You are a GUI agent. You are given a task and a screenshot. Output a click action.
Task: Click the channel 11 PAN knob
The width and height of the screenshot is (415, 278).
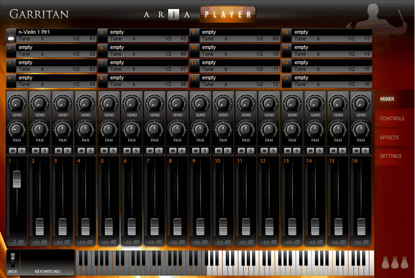[x=246, y=129]
